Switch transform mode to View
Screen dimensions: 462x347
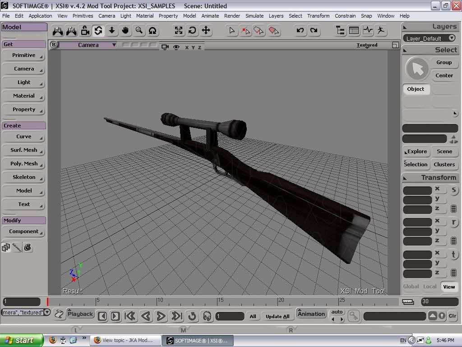(x=449, y=287)
